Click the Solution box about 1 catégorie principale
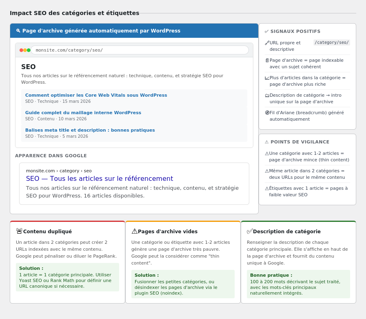This screenshot has width=366, height=319. [x=68, y=277]
